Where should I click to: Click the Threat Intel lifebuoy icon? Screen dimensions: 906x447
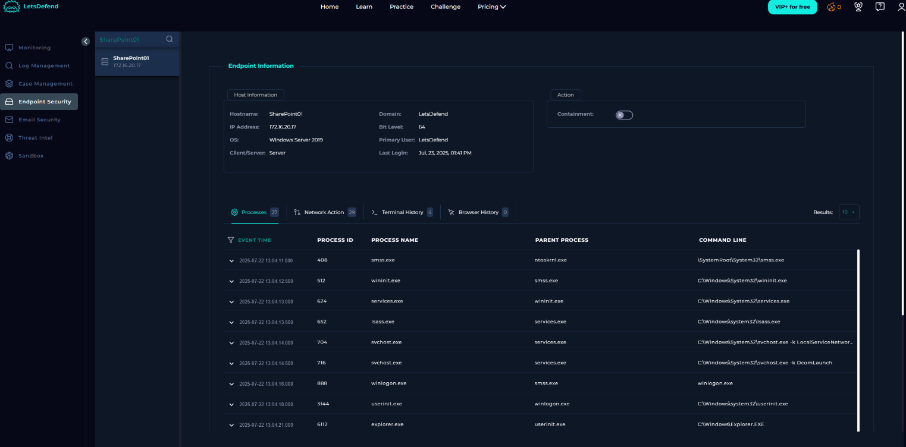(9, 137)
